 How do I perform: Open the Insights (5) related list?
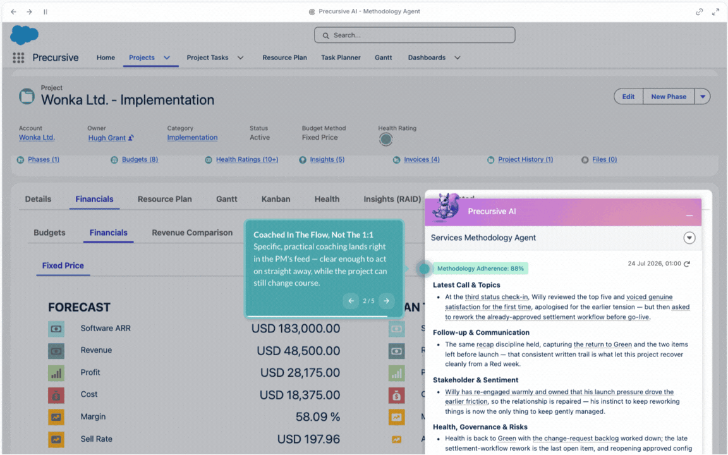click(x=327, y=159)
